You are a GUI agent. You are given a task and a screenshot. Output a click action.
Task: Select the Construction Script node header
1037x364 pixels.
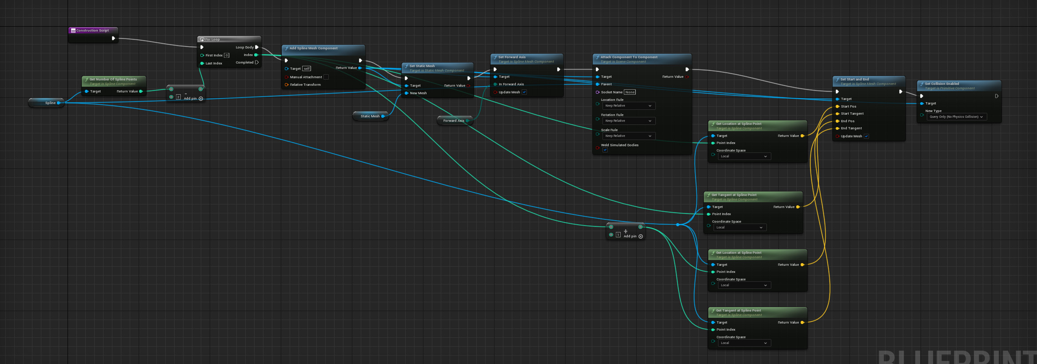(x=93, y=30)
